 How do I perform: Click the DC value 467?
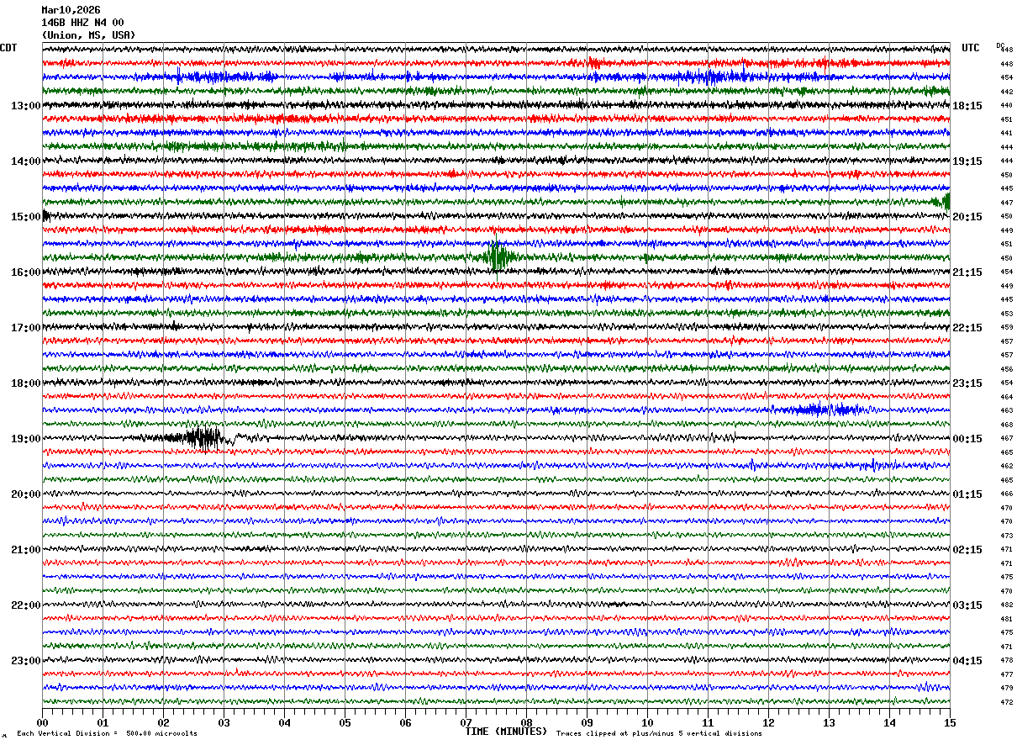pos(1006,439)
